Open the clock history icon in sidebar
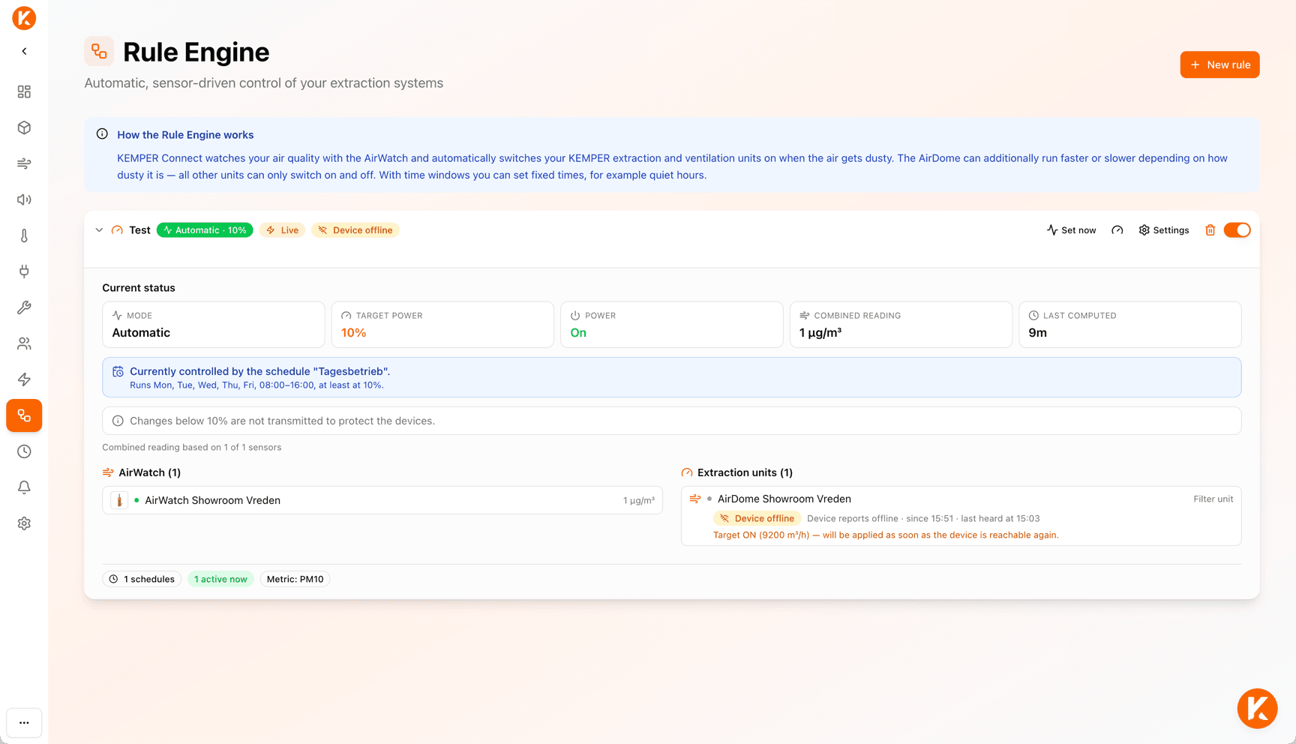 coord(24,451)
